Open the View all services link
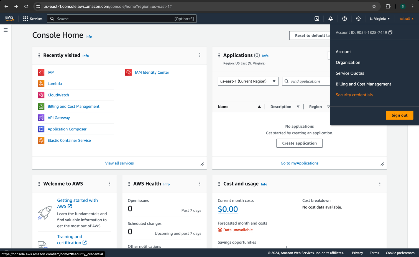 (x=119, y=163)
